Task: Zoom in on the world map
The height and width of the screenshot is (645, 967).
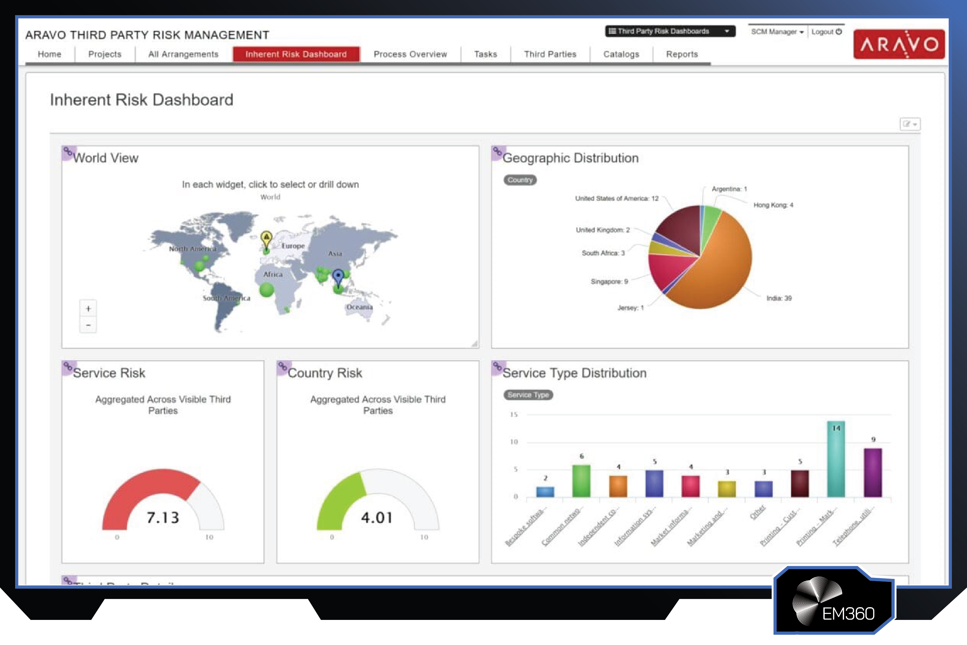Action: 88,309
